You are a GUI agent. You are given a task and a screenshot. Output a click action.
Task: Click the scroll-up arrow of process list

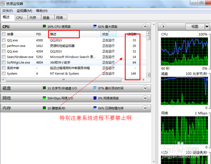[148, 33]
